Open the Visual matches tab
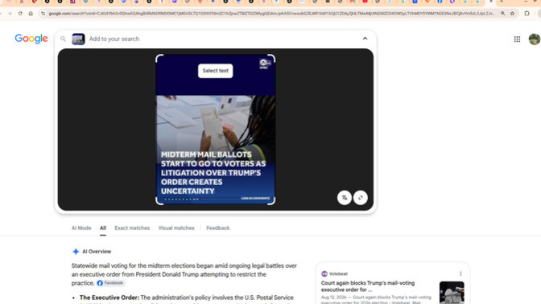The width and height of the screenshot is (541, 304). point(176,228)
